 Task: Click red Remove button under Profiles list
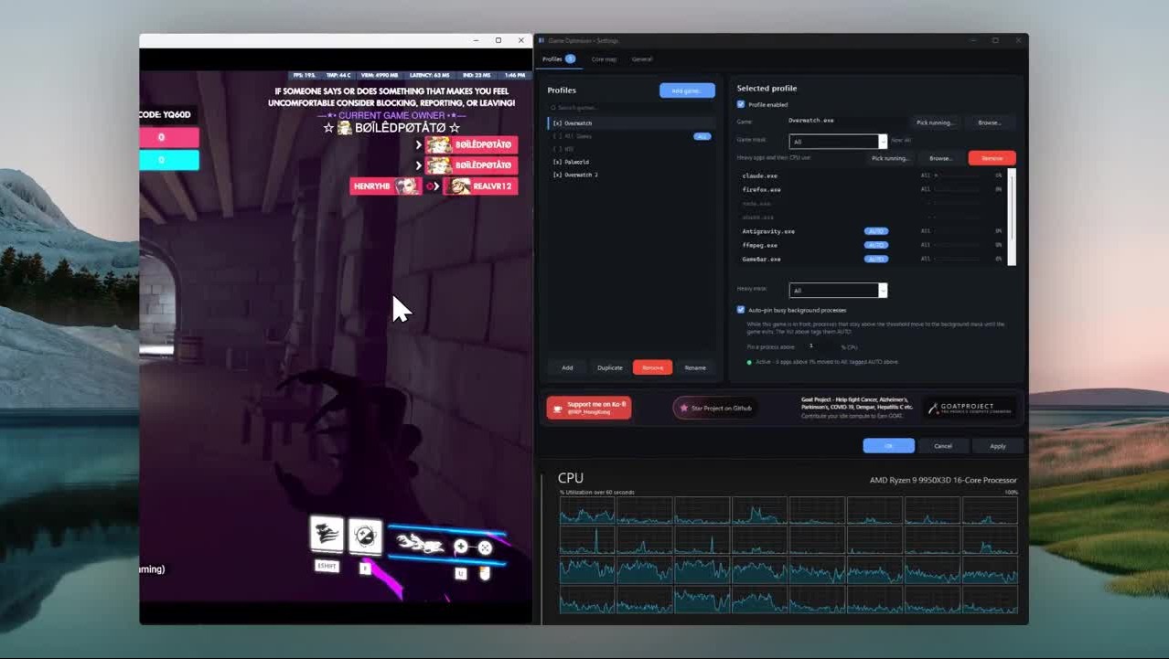point(652,367)
